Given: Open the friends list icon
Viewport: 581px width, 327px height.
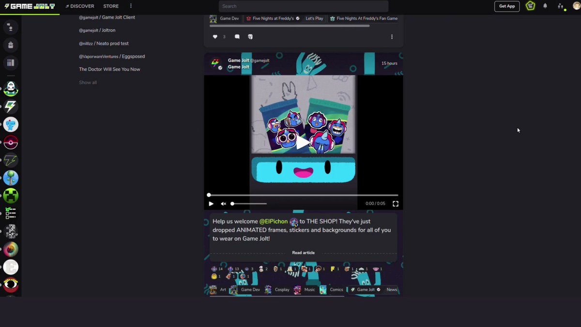Looking at the screenshot, I should [561, 6].
